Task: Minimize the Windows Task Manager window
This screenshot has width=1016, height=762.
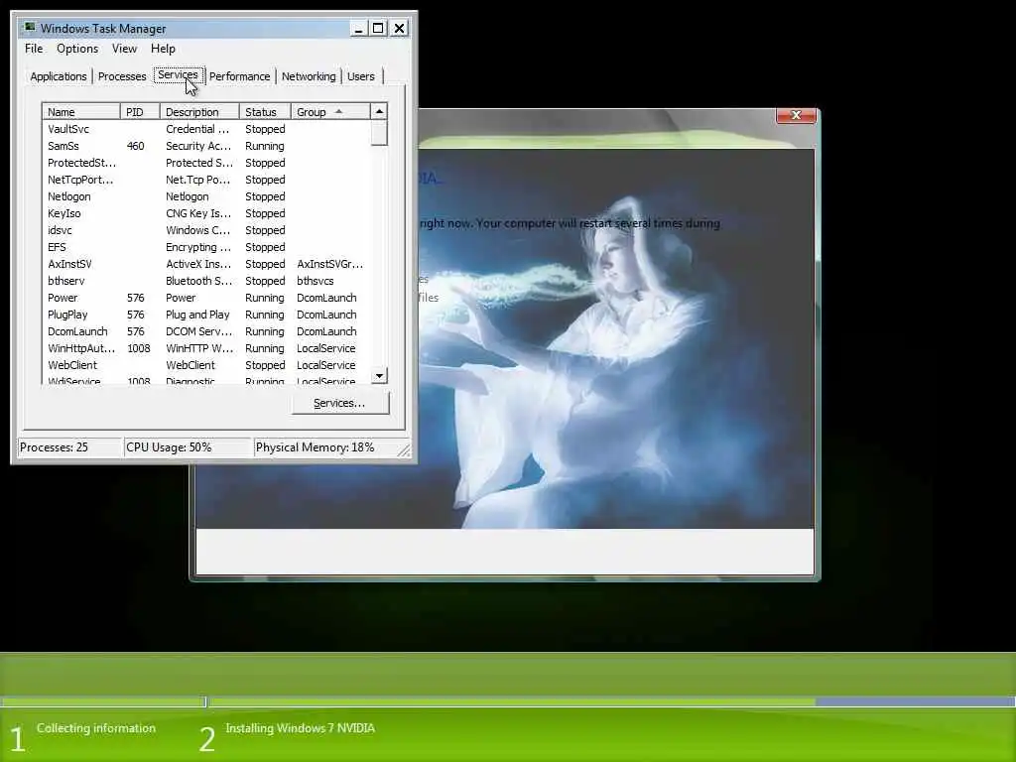Action: (358, 29)
